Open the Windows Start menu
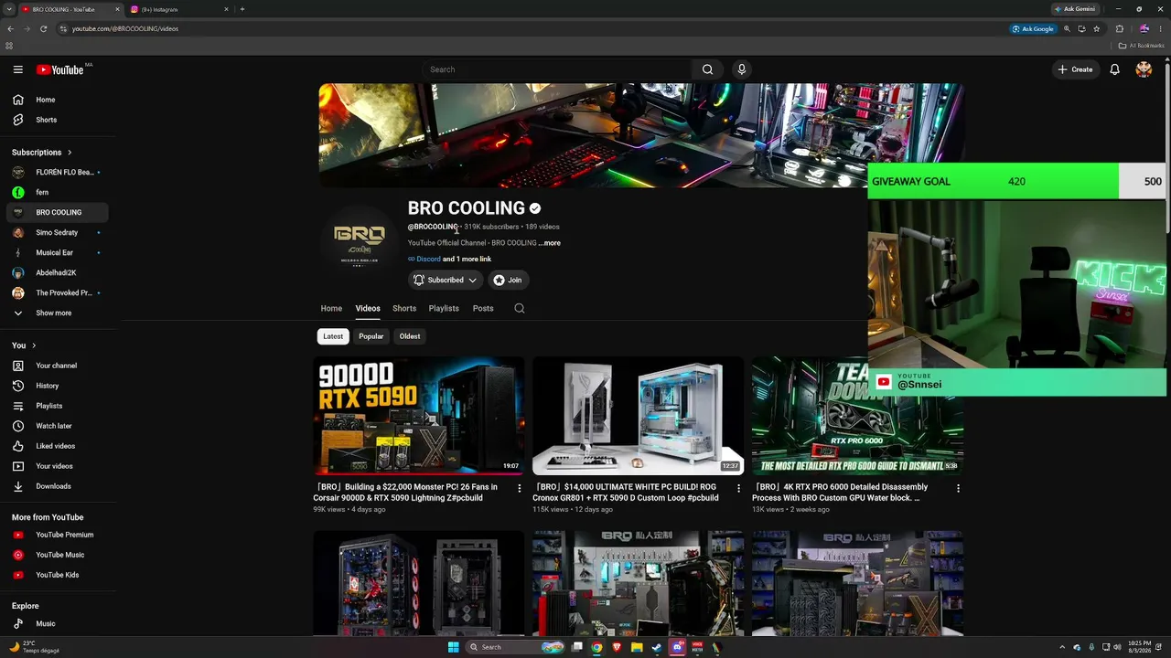This screenshot has width=1171, height=658. pos(453,647)
